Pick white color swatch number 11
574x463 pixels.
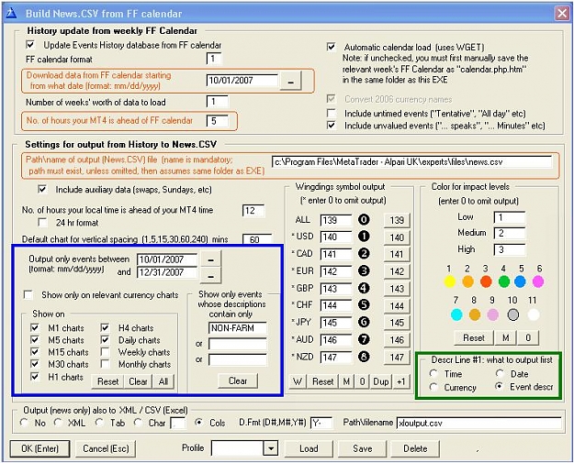point(534,314)
